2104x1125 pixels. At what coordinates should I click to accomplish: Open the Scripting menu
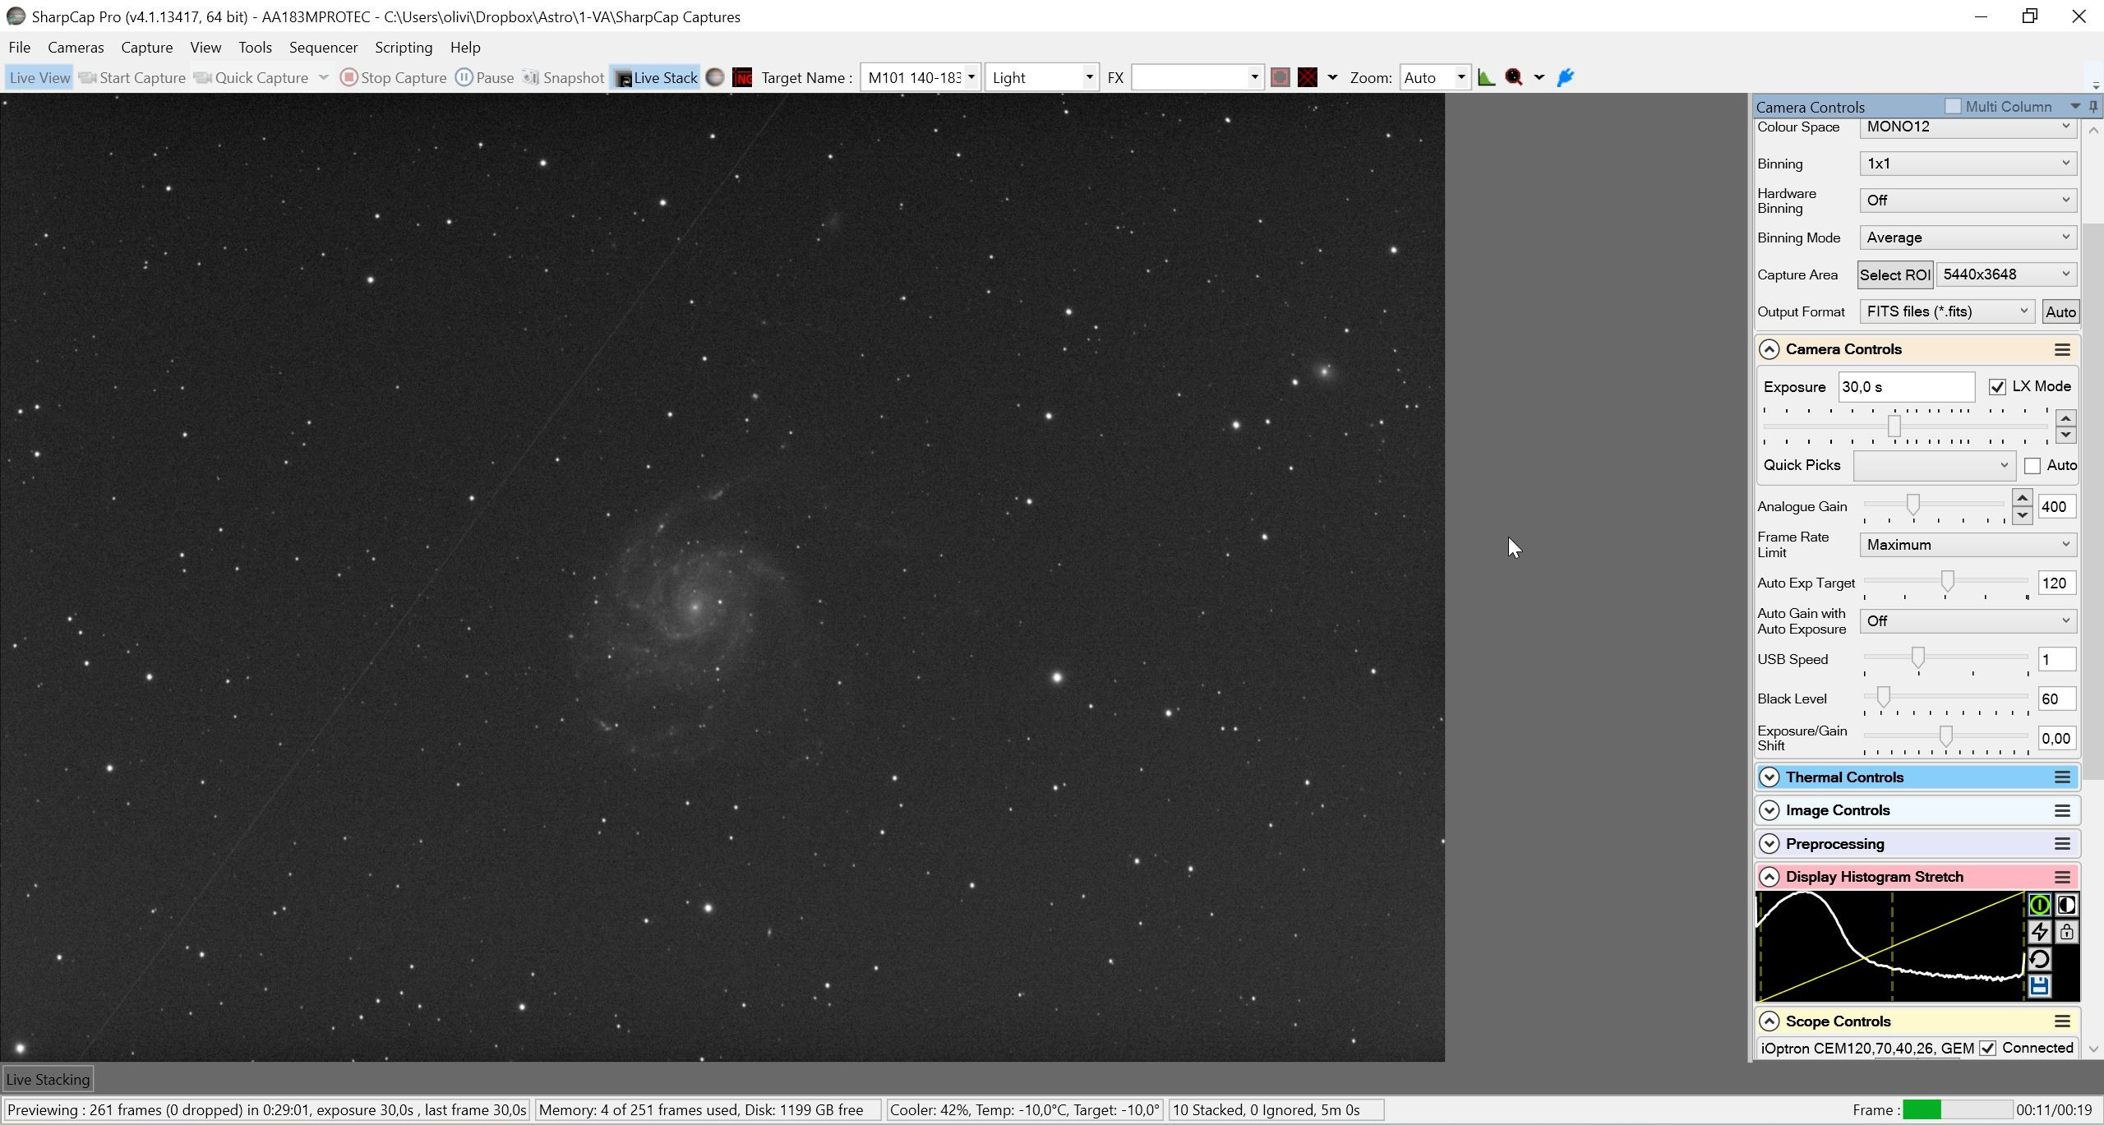(404, 48)
